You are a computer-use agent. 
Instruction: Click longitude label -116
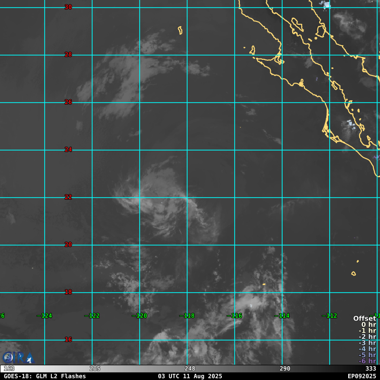click(235, 316)
